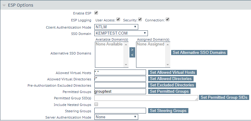Click Set Alternative SSO Domains button

tap(199, 52)
